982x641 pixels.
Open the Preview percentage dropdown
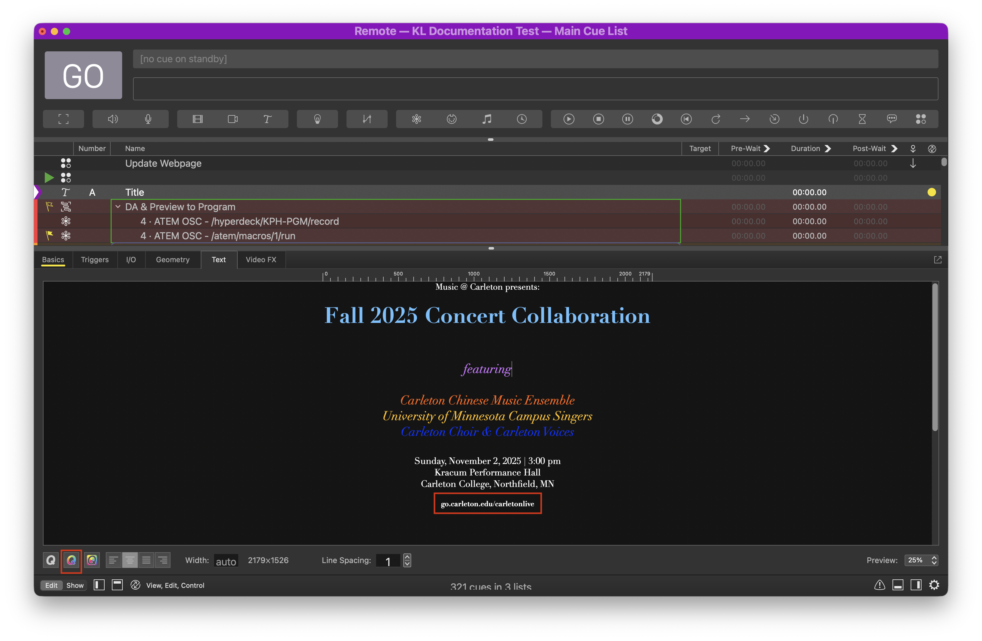(921, 560)
